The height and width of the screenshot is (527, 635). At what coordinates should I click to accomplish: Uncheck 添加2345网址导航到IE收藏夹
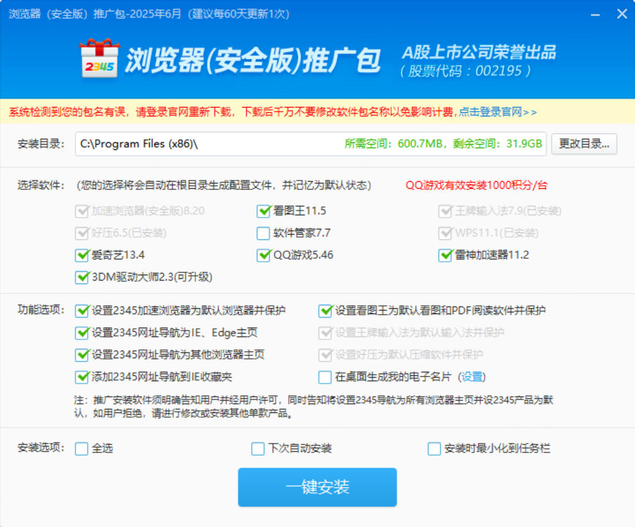(82, 377)
